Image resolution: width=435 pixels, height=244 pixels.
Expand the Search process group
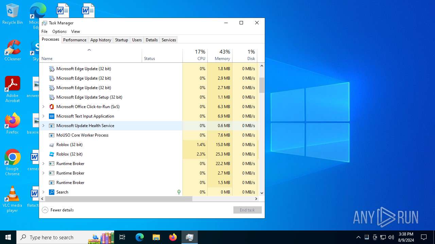[x=43, y=192]
